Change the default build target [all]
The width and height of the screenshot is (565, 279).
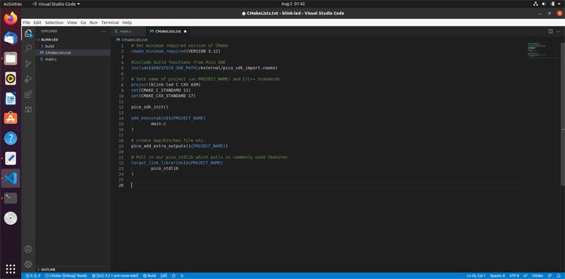click(163, 276)
